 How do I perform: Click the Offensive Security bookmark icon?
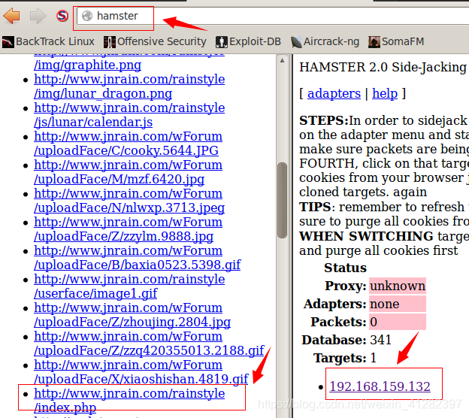[x=110, y=42]
